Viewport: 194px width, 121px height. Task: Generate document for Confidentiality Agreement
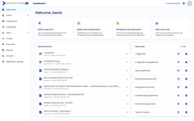point(186,96)
